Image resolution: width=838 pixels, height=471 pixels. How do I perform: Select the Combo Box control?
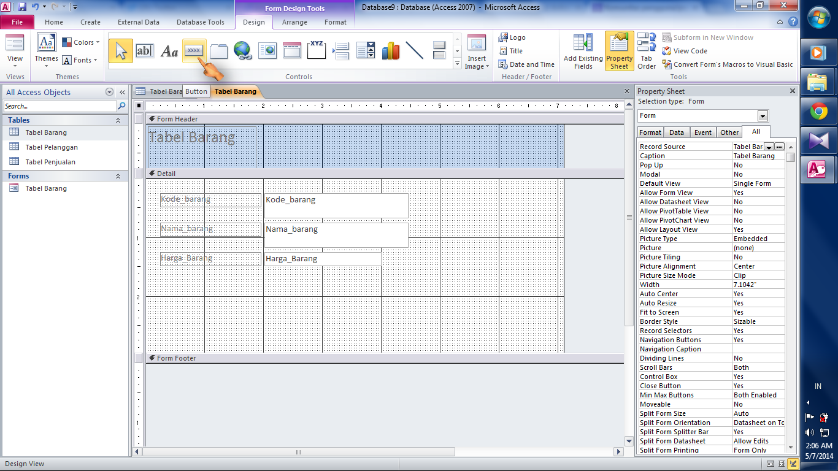tap(366, 51)
